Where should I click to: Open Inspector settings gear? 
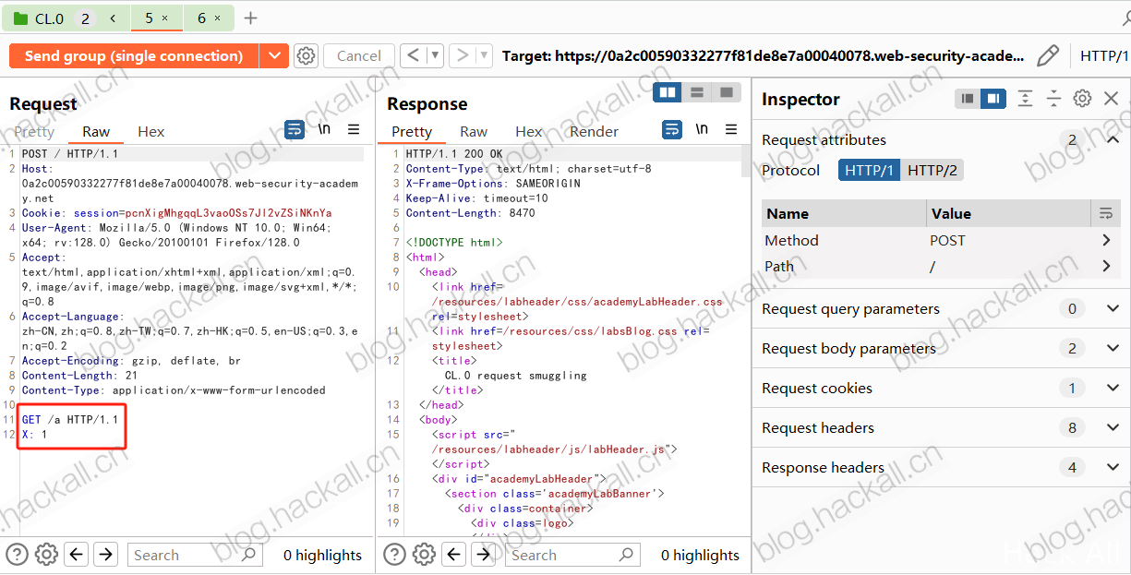pyautogui.click(x=1082, y=99)
